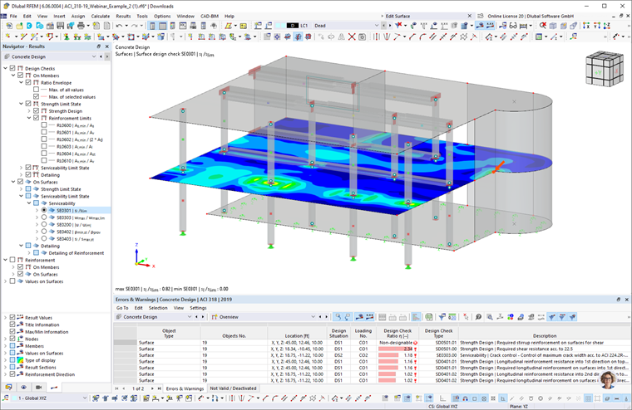Image resolution: width=632 pixels, height=410 pixels.
Task: Click the black D load case color swatch
Action: point(292,26)
